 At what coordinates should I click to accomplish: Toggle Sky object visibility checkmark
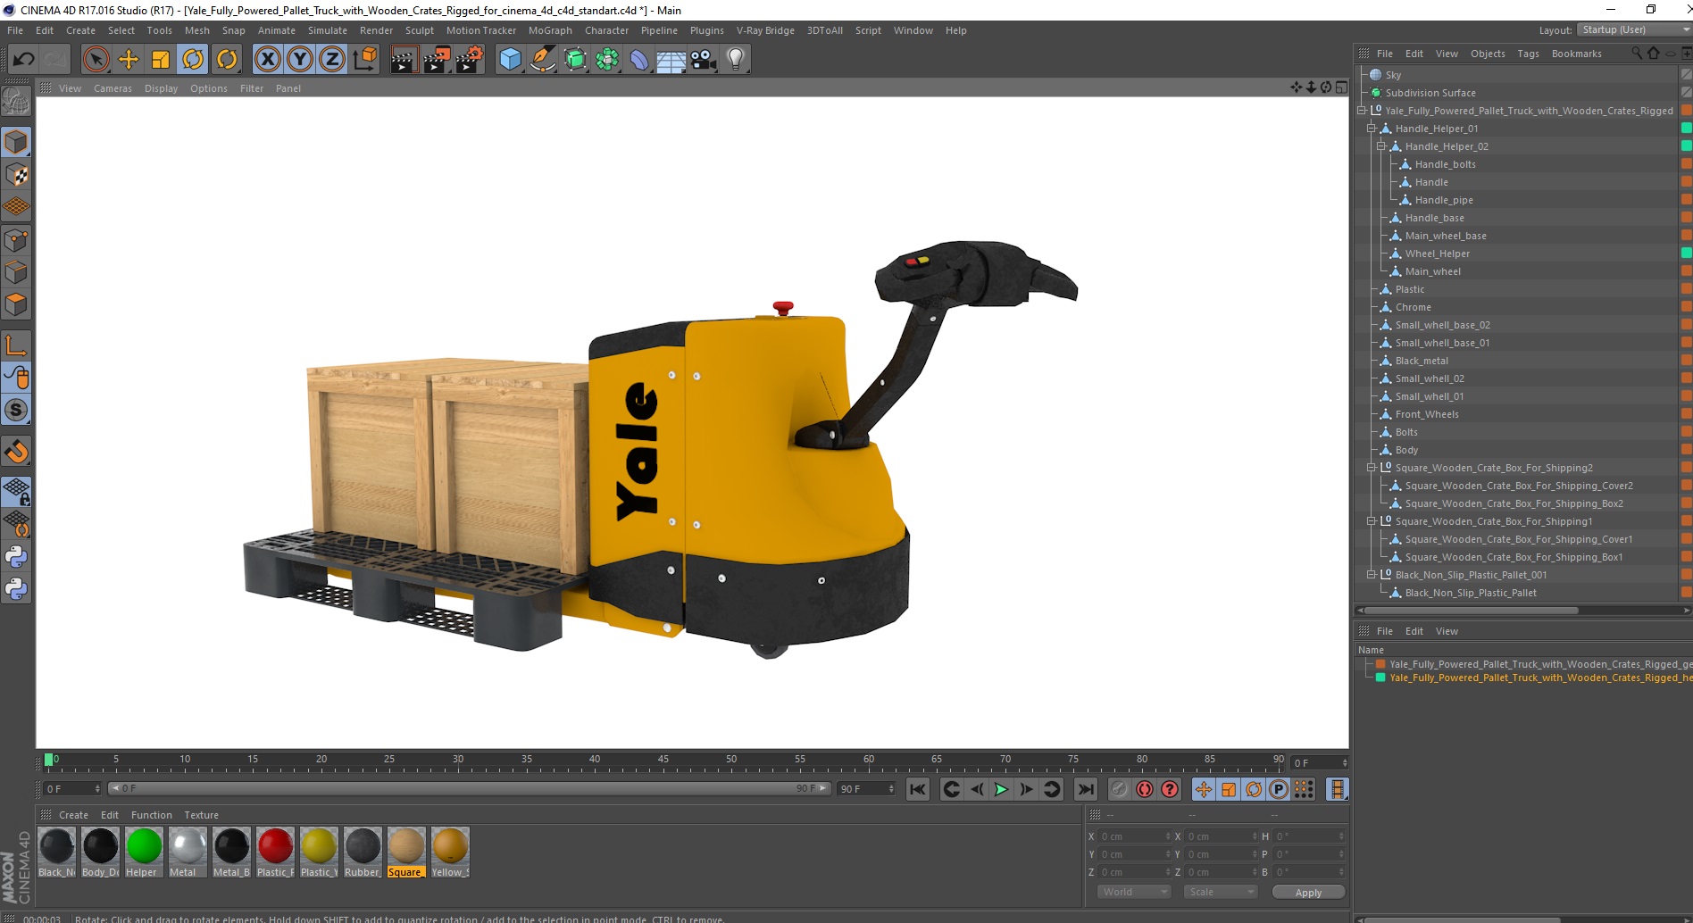[1686, 75]
